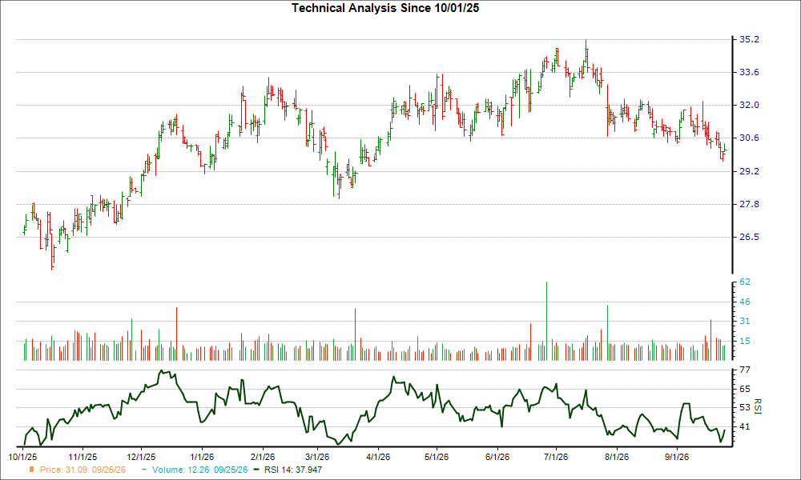Image resolution: width=801 pixels, height=480 pixels.
Task: Click the chart title 'Technical Analysis Since 10/01/25'
Action: 385,8
